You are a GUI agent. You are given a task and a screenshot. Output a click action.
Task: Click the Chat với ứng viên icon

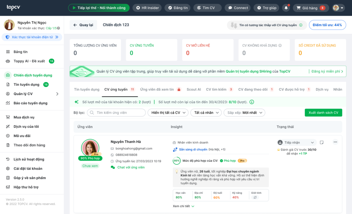point(113,167)
